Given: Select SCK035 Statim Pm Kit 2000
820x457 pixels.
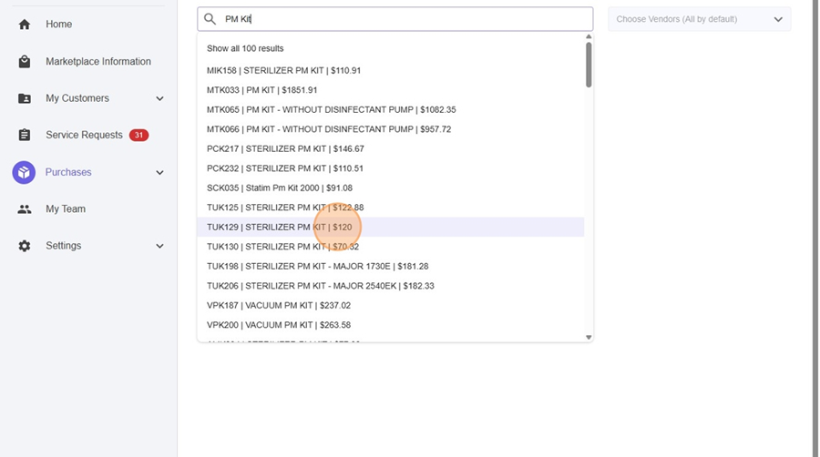Looking at the screenshot, I should [279, 188].
